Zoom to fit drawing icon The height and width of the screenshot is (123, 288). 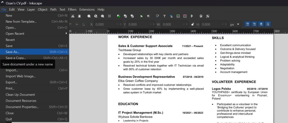pyautogui.click(x=96, y=16)
